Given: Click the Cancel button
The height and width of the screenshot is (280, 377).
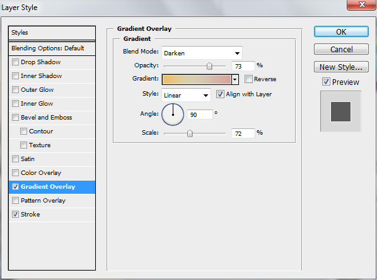Looking at the screenshot, I should tap(341, 49).
